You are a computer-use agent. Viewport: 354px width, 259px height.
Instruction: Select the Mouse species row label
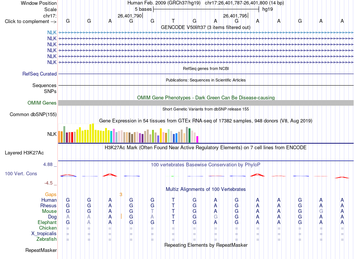(x=49, y=211)
